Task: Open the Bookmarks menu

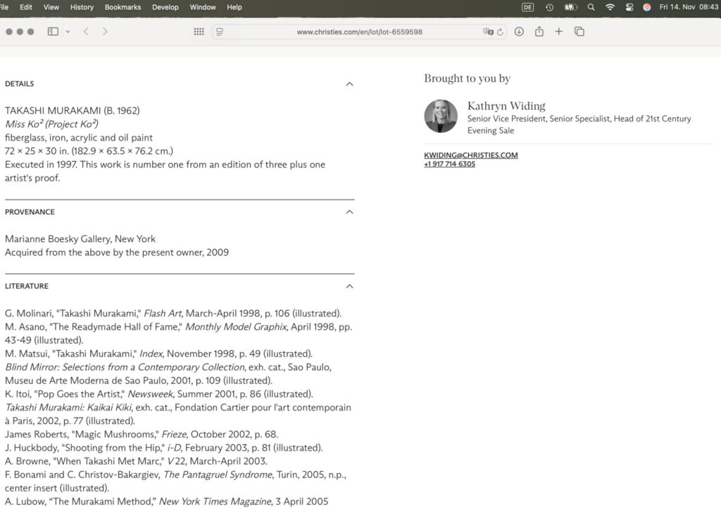Action: pyautogui.click(x=123, y=7)
